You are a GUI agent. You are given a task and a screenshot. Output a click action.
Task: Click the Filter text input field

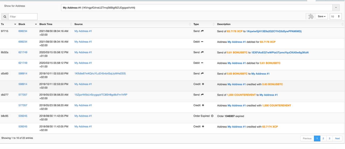(x=23, y=17)
